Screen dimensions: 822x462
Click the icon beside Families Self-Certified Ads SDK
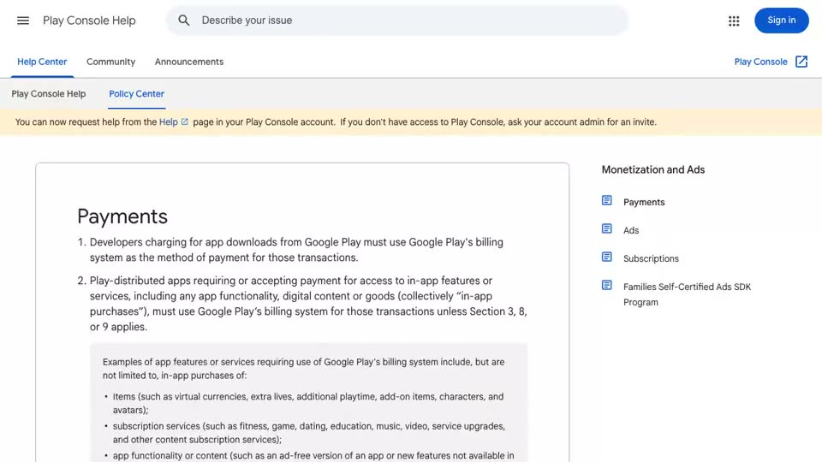pos(606,286)
